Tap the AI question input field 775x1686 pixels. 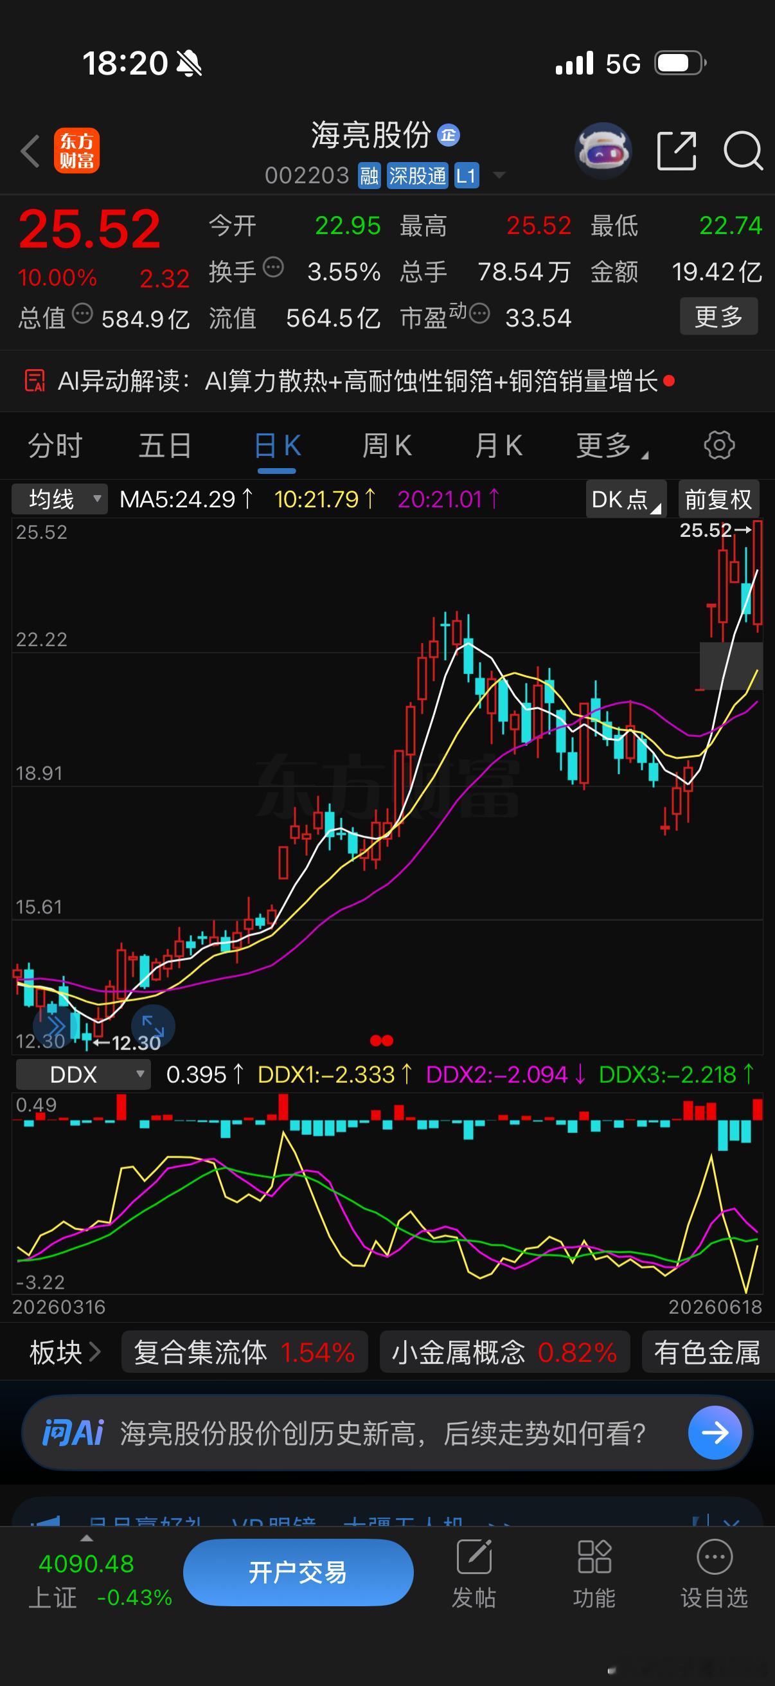[387, 1433]
